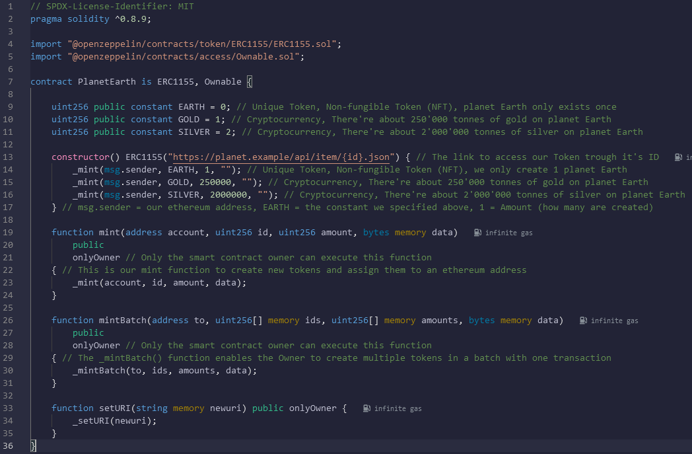Click 'SPDX-License-Identifier: MIT' comment

(x=112, y=7)
